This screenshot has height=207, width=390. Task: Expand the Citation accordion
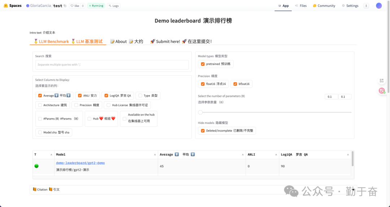[x=193, y=190]
